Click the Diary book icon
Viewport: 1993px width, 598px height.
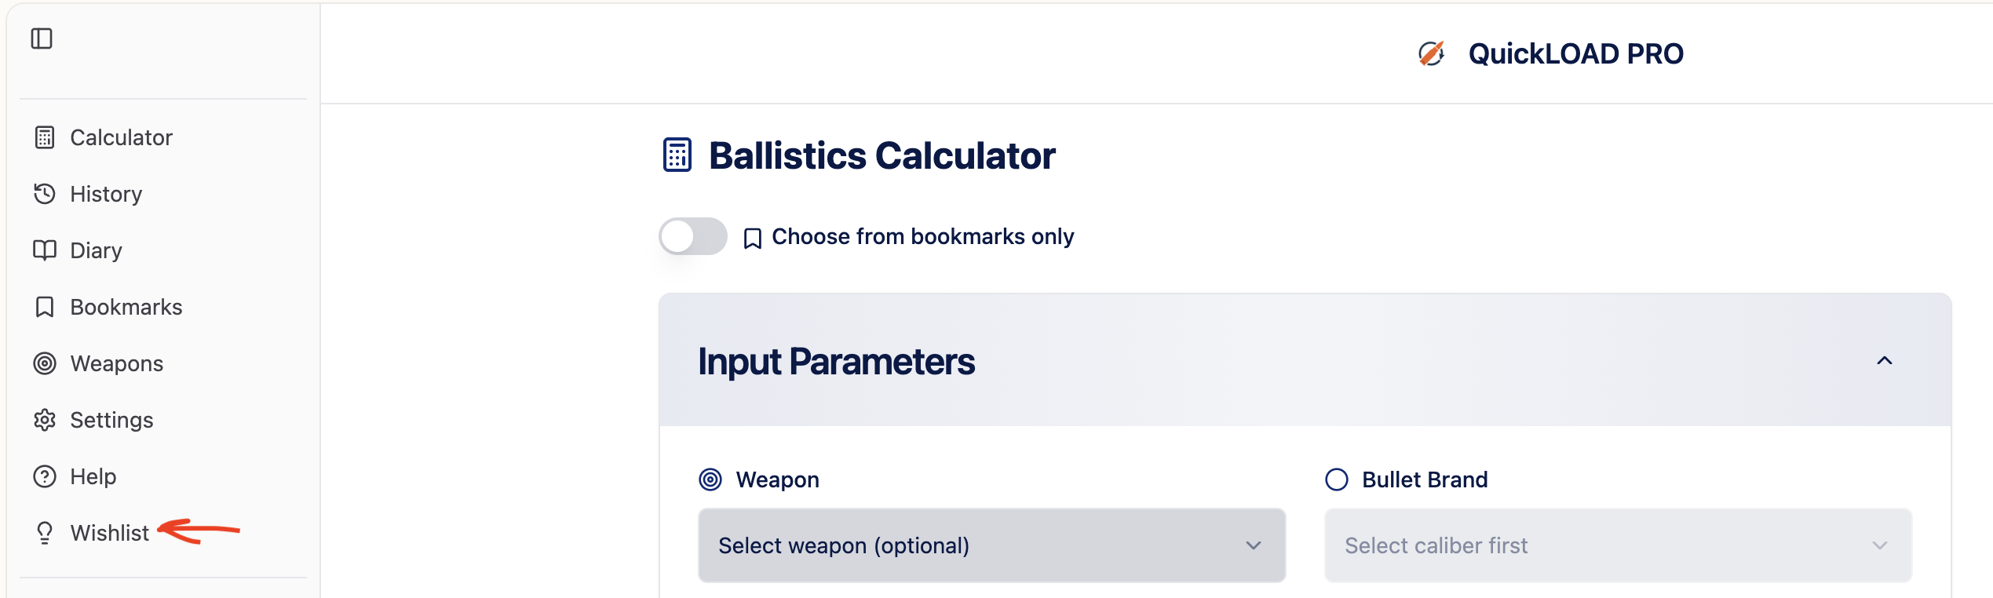click(x=45, y=250)
